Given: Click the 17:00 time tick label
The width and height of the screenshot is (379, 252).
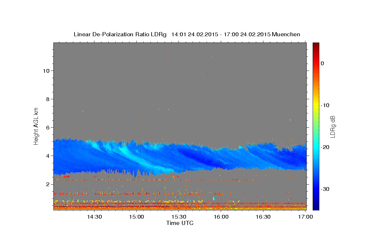Looking at the screenshot, I should coord(306,217).
